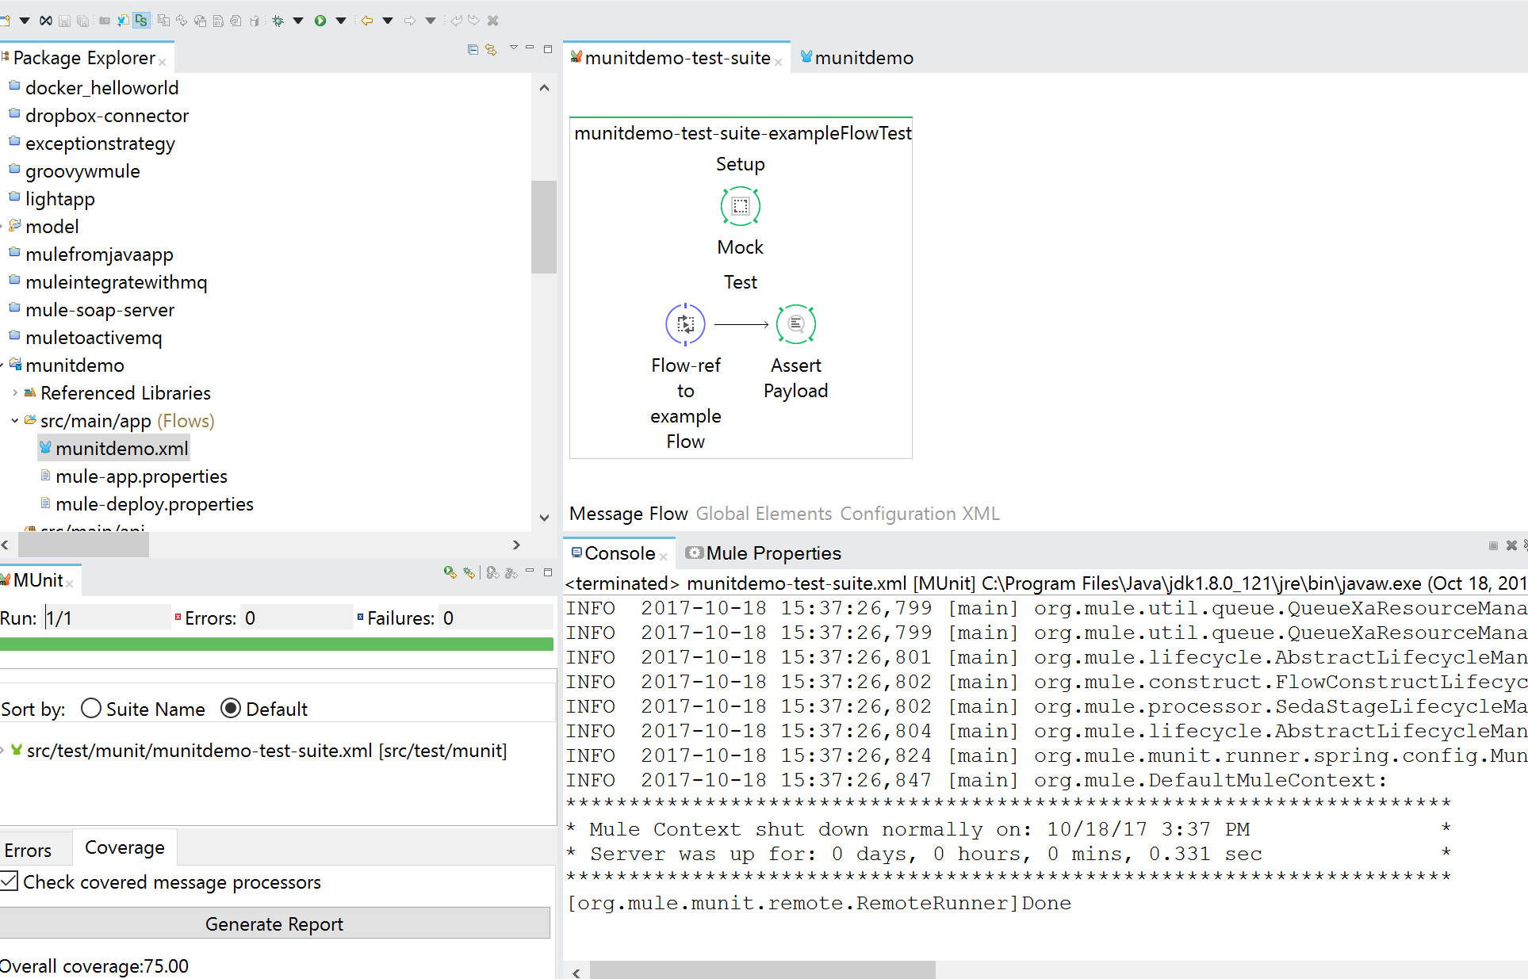Click the greyed Debug failed tests icon
Screen dimensions: 1528x979
(x=511, y=572)
